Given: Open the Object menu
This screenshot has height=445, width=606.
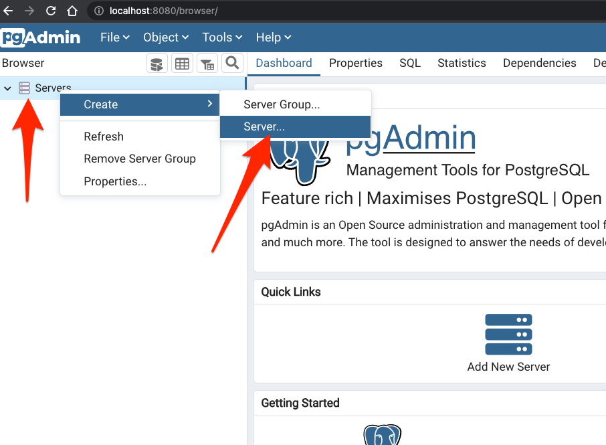Looking at the screenshot, I should pyautogui.click(x=166, y=37).
